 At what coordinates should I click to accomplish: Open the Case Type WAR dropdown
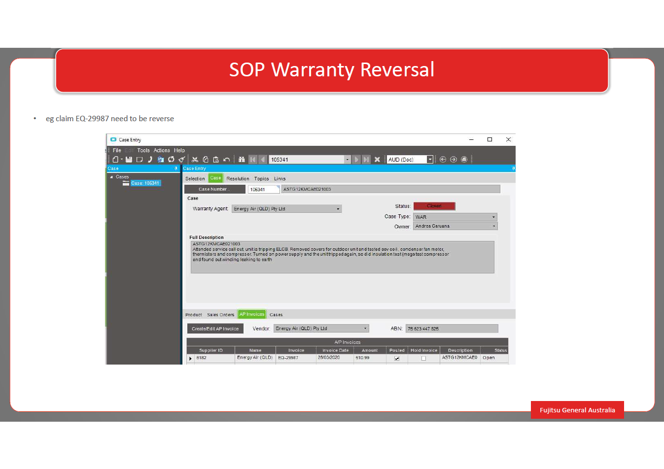[493, 217]
